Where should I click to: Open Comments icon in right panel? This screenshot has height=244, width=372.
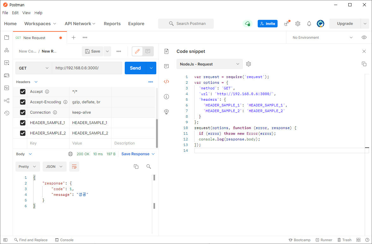[166, 66]
